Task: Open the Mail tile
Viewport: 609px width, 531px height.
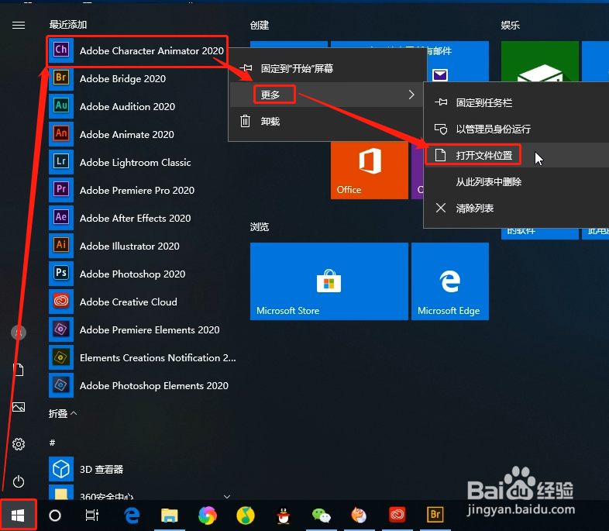Action: click(458, 61)
